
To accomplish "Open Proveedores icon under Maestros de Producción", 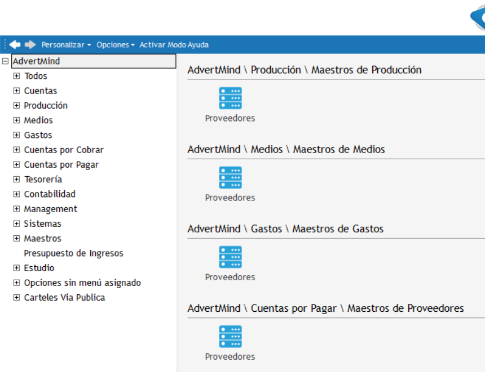I will coord(230,98).
